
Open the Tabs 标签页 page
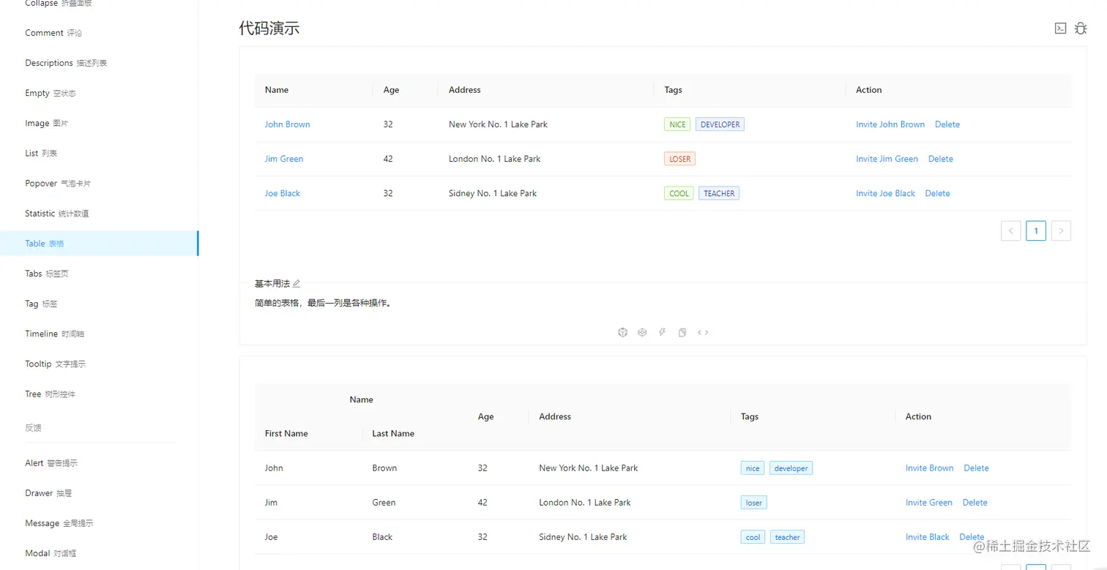(x=45, y=273)
